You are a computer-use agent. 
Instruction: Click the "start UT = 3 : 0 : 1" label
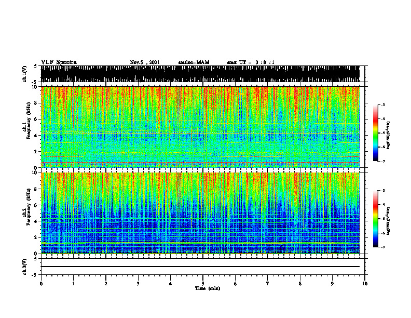pos(251,62)
